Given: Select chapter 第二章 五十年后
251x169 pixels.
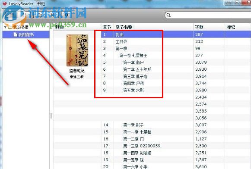Looking at the screenshot, I should [137, 69].
